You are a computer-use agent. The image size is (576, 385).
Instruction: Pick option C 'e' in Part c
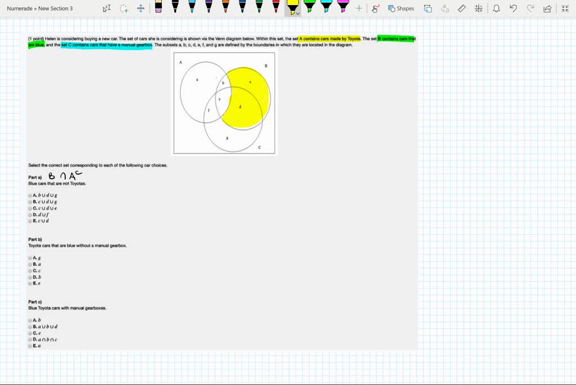pyautogui.click(x=30, y=333)
